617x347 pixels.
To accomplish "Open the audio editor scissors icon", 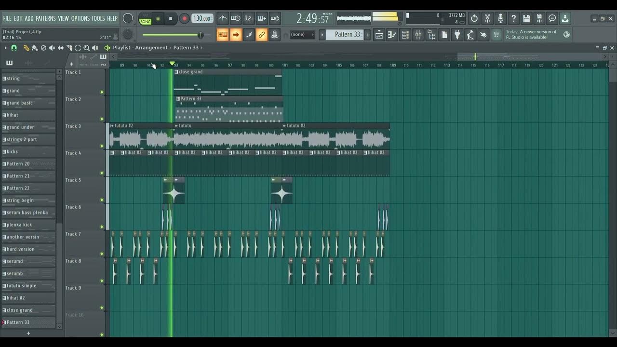I will coord(487,18).
